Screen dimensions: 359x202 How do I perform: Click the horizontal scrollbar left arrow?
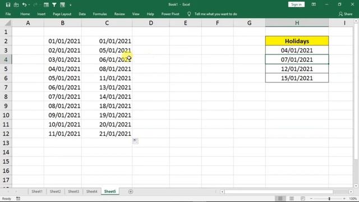[x=222, y=192]
